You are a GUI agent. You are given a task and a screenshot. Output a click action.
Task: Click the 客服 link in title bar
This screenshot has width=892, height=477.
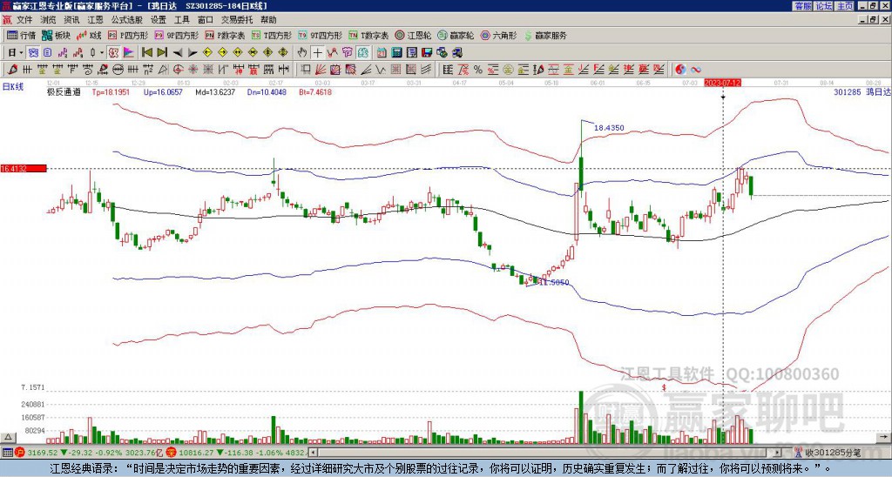802,6
